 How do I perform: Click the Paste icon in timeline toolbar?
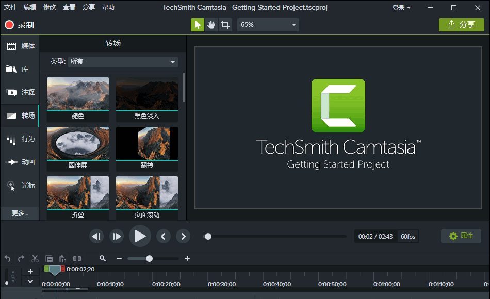pyautogui.click(x=62, y=259)
